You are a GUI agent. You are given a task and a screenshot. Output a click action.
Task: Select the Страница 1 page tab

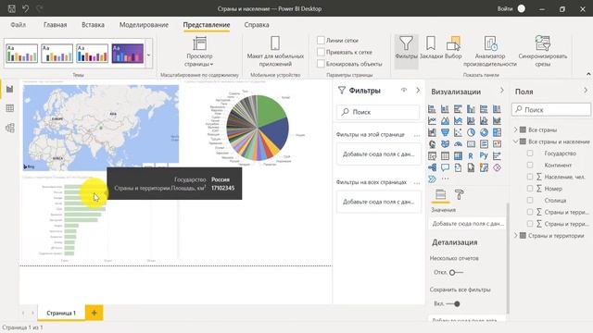[61, 313]
